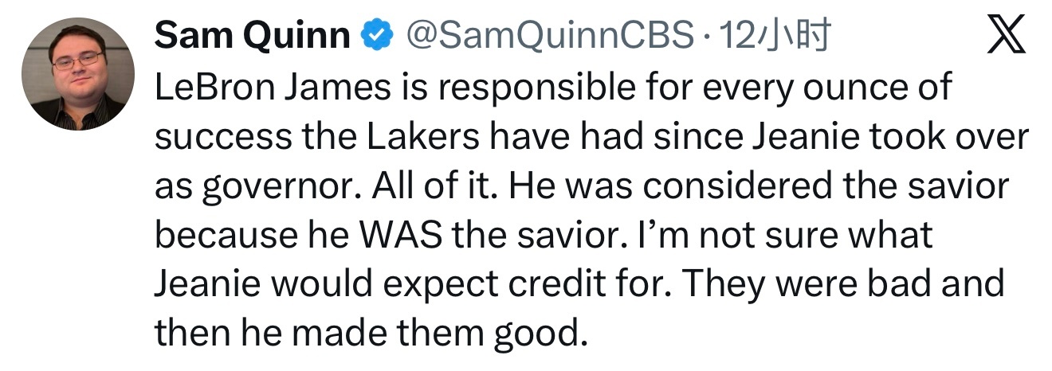This screenshot has height=371, width=1052.
Task: Click the Sam Quinn display name
Action: pyautogui.click(x=252, y=35)
